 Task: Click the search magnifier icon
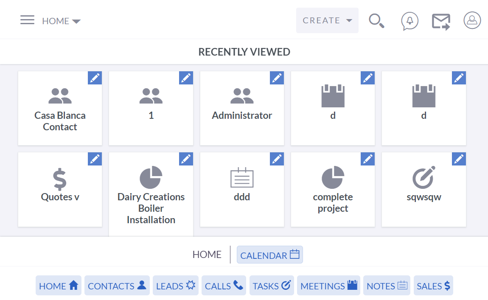[x=376, y=21]
